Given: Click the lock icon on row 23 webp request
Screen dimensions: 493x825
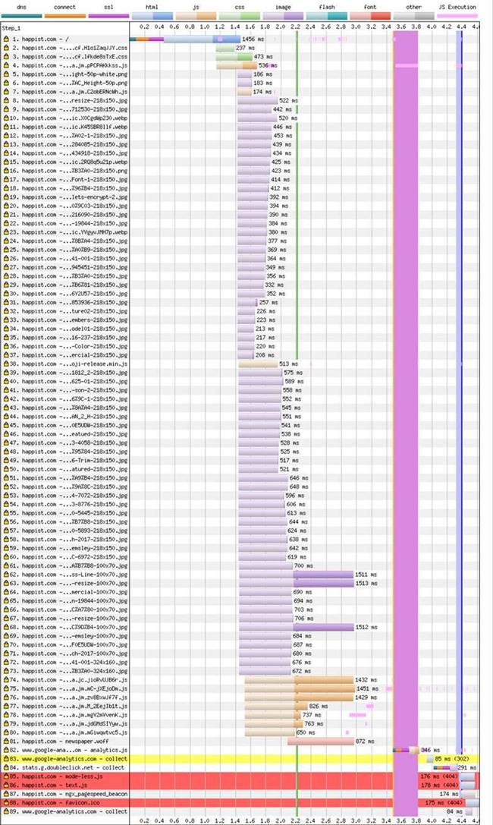Looking at the screenshot, I should tap(6, 232).
